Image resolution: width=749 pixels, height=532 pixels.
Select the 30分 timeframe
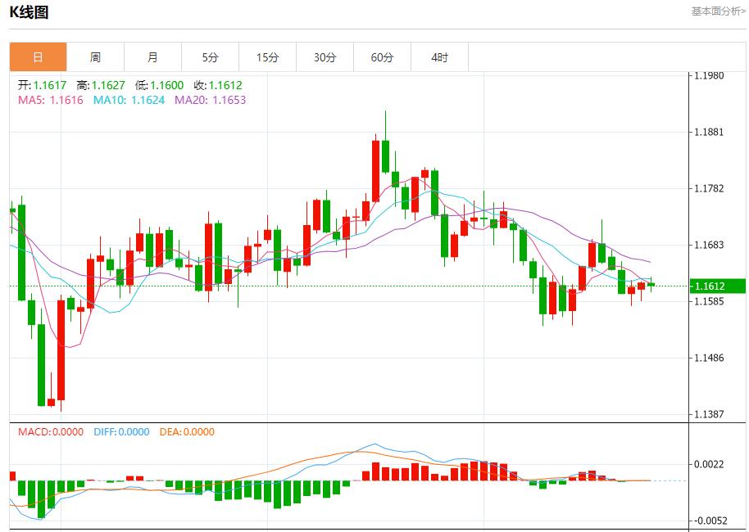pos(325,57)
